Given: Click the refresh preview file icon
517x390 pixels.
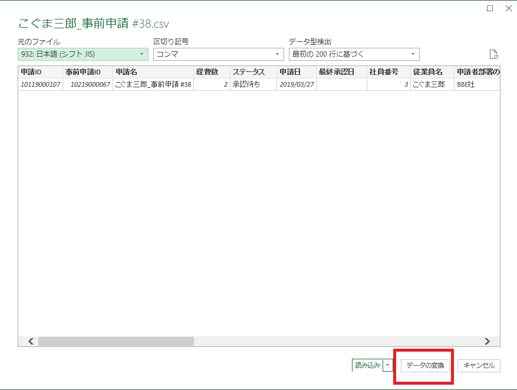Looking at the screenshot, I should 493,54.
